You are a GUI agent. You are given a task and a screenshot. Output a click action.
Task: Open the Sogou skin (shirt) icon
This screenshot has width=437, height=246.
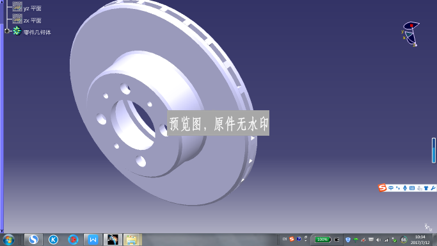pos(426,188)
